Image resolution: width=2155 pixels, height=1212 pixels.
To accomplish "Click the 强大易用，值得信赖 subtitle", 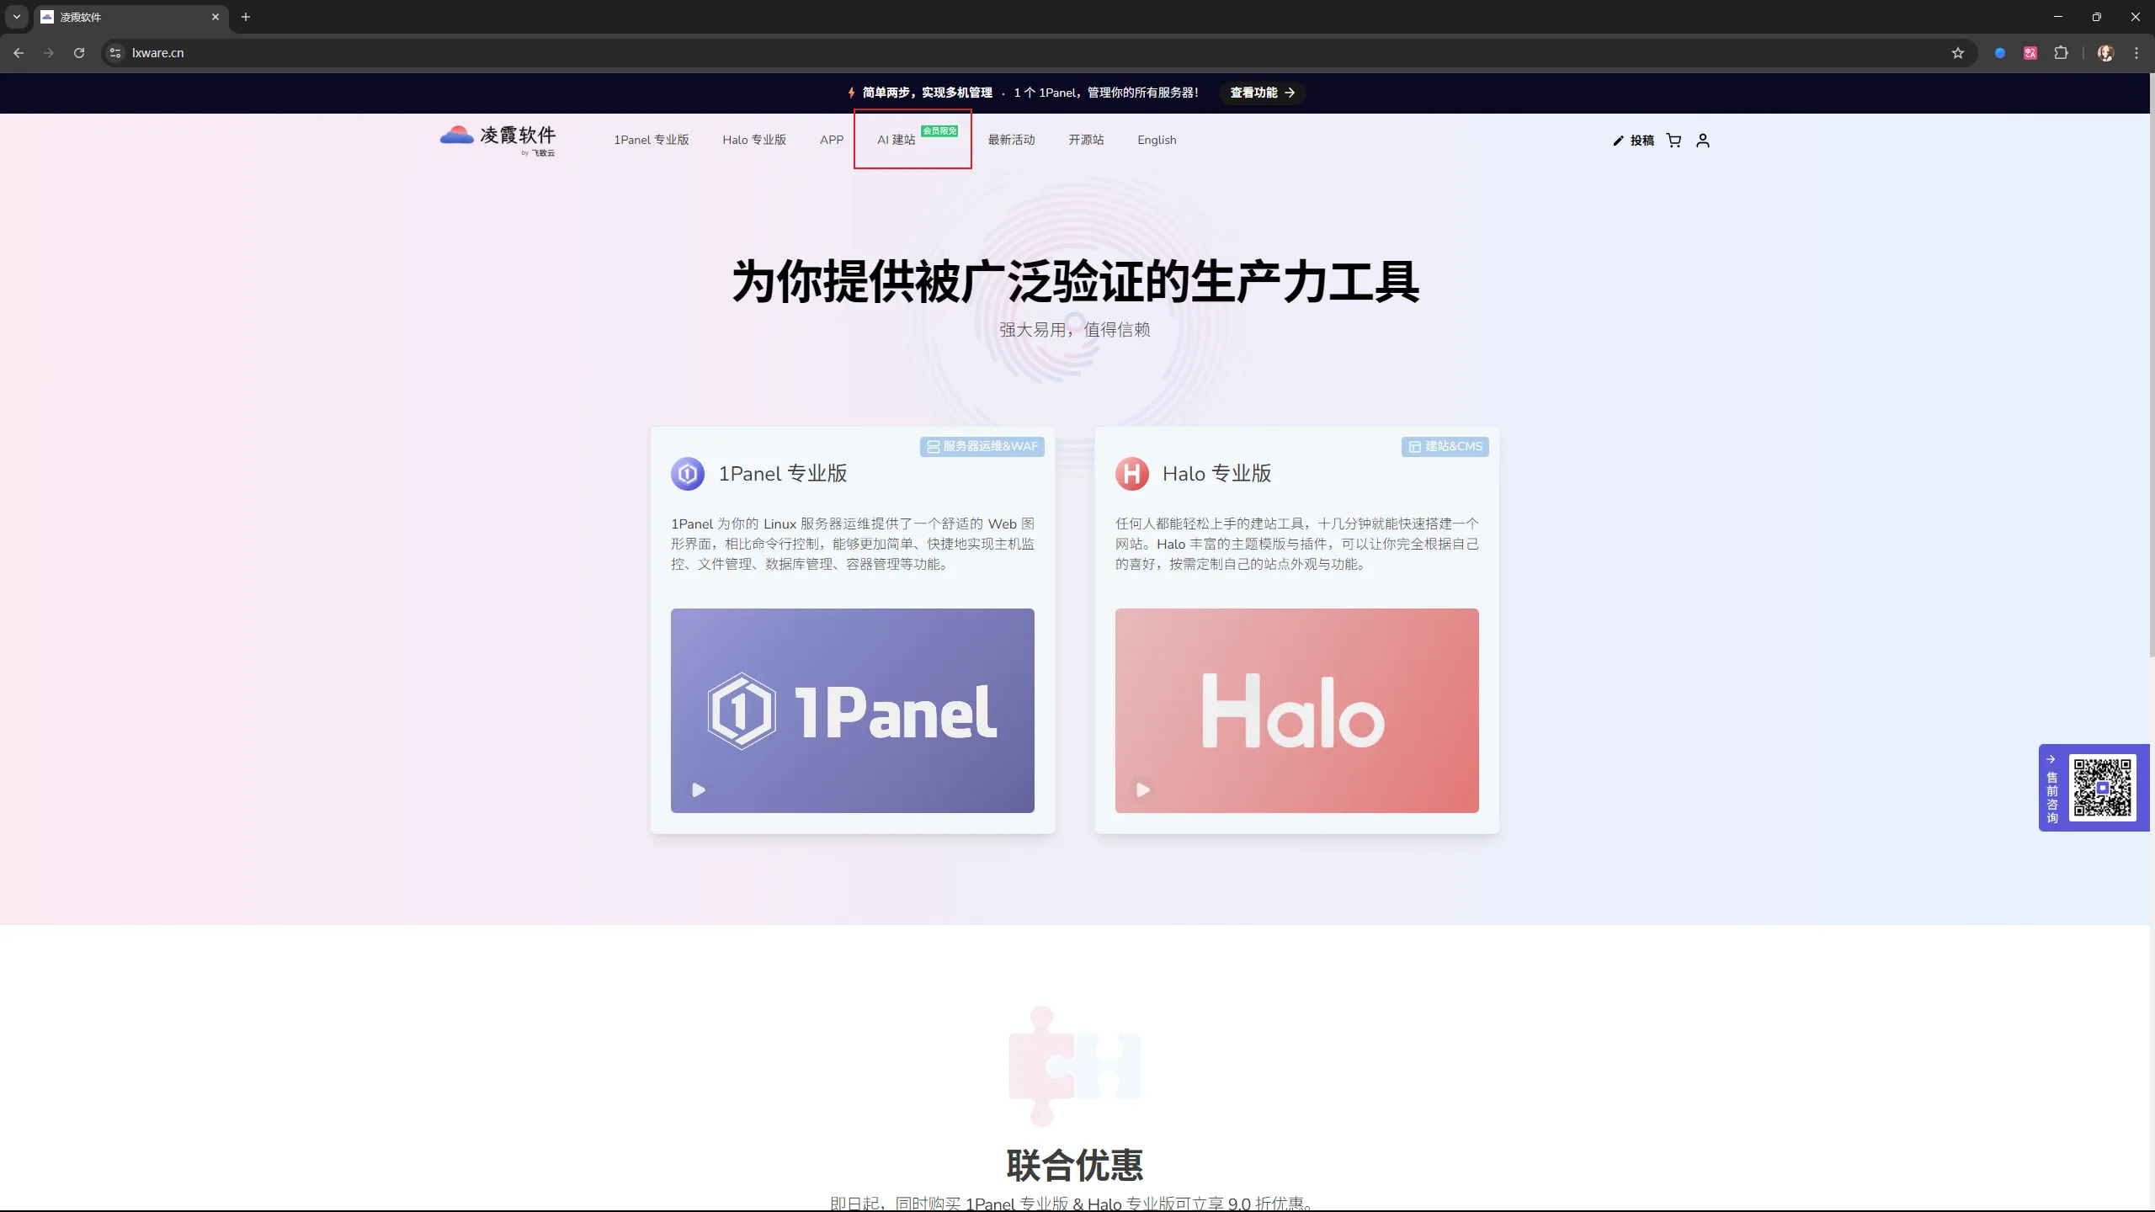I will [1075, 329].
